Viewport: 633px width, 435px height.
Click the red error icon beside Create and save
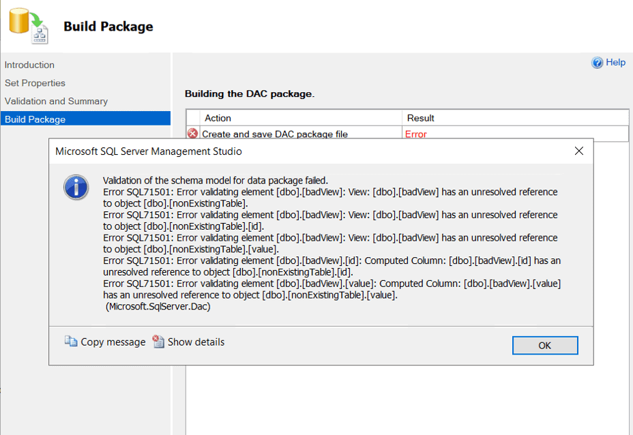pyautogui.click(x=192, y=133)
